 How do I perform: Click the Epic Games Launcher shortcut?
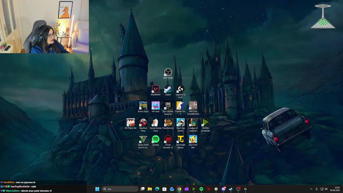168,109
